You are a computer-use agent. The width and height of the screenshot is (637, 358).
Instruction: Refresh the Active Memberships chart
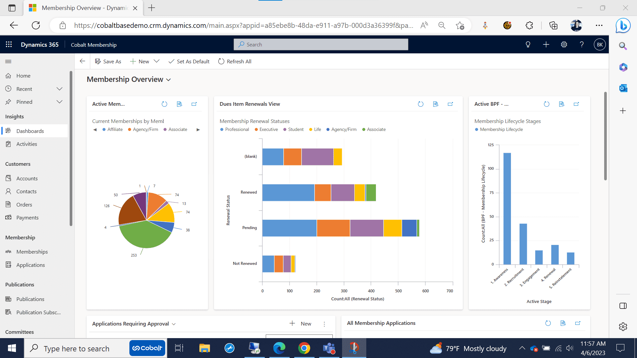[x=164, y=104]
